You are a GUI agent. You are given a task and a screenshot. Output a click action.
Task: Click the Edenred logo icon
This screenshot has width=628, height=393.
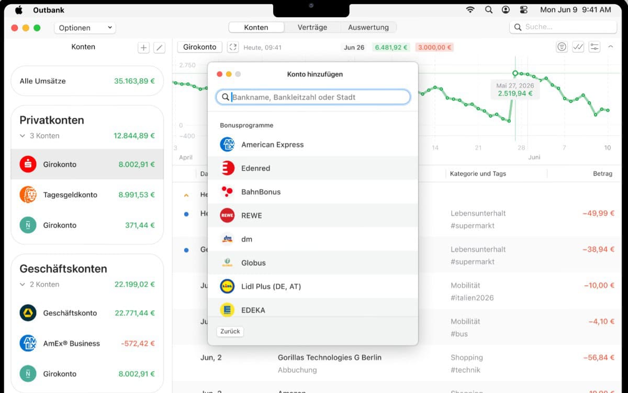pos(227,168)
